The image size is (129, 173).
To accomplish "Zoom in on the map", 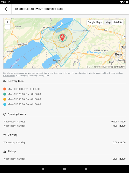I will tap(8, 22).
